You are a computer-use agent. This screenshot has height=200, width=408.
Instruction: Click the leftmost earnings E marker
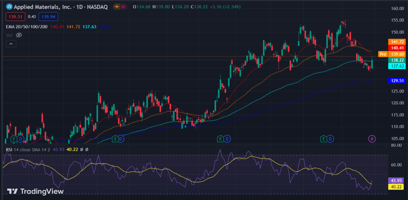pos(14,139)
